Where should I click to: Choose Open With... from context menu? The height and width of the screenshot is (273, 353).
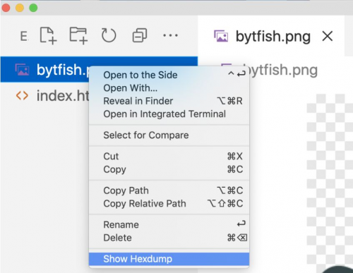169,88
